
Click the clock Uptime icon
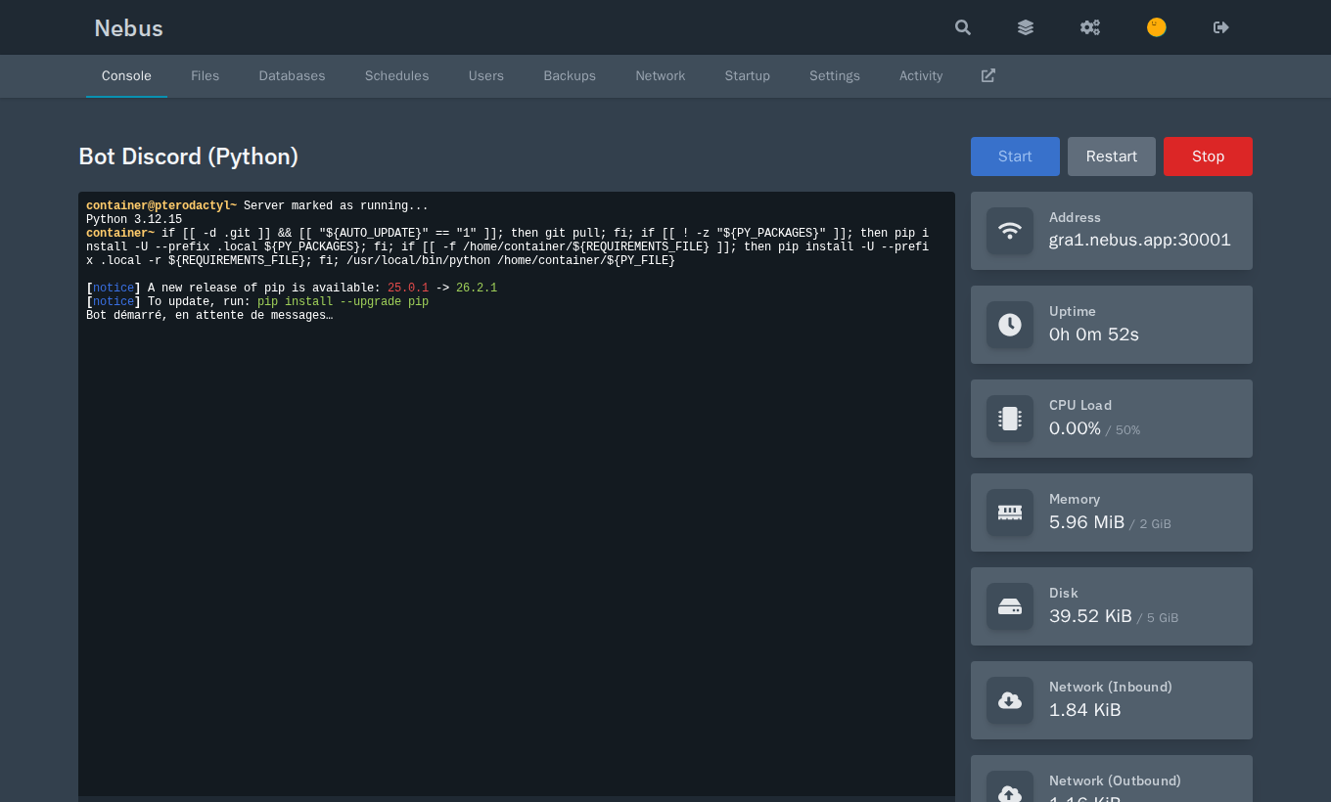click(1010, 325)
